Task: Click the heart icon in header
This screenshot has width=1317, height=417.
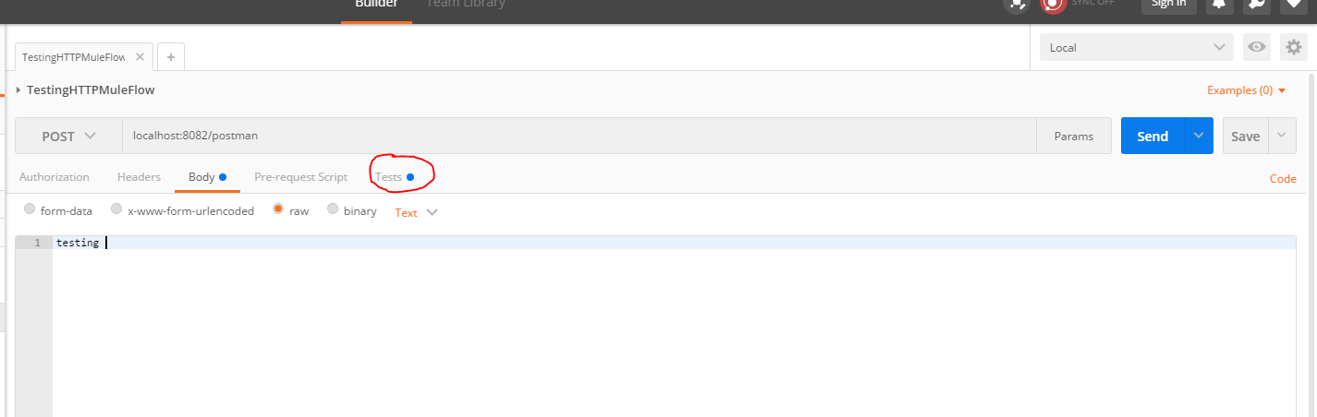Action: click(1293, 4)
